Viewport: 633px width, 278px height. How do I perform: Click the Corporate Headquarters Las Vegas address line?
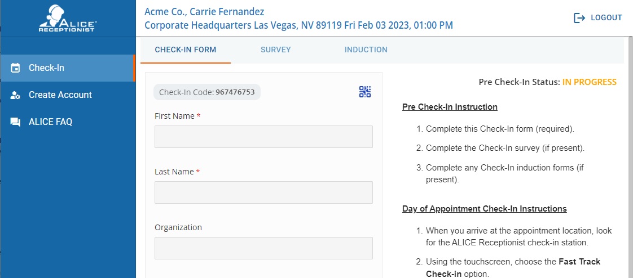299,25
